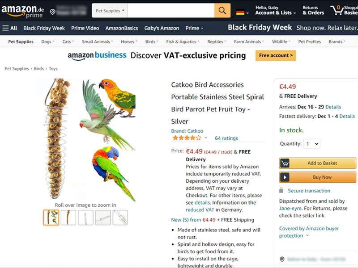
Task: Click the star rating icons
Action: 187,138
